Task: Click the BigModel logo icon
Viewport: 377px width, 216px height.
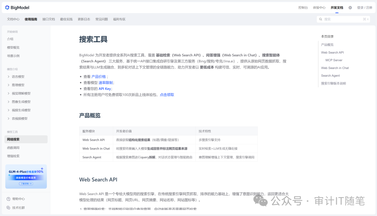Action: [x=7, y=7]
